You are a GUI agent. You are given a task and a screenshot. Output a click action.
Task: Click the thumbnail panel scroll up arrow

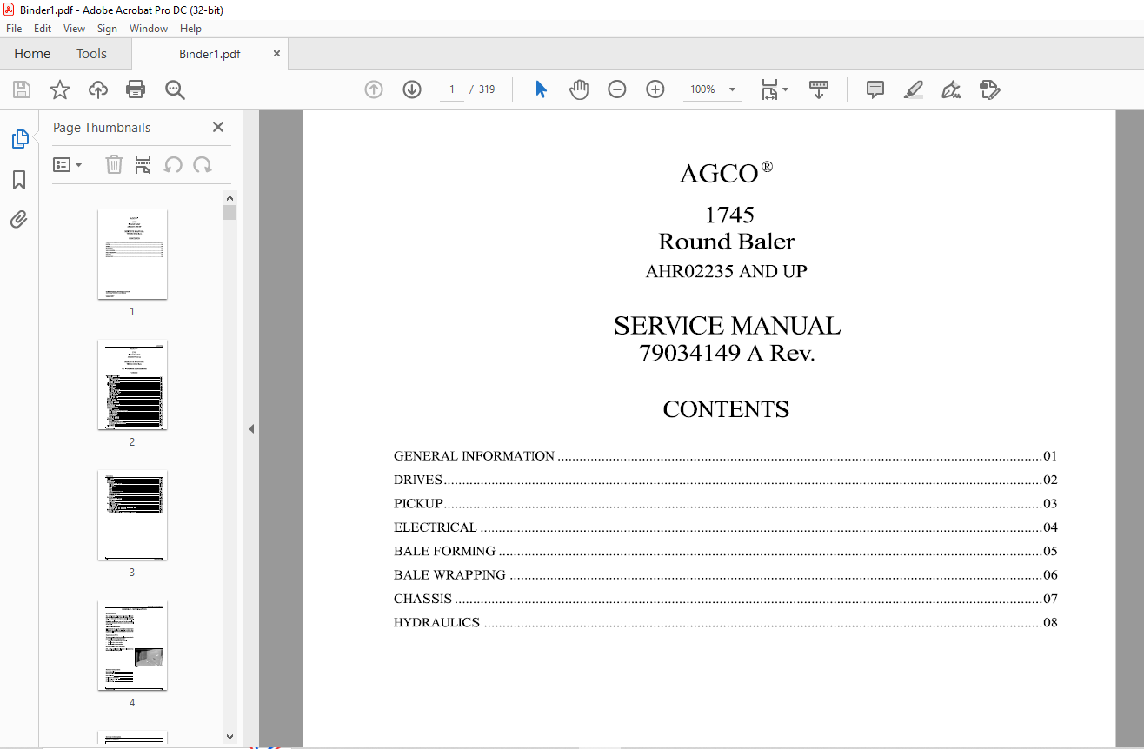229,197
